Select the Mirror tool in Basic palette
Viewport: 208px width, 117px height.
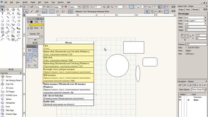click(x=19, y=32)
